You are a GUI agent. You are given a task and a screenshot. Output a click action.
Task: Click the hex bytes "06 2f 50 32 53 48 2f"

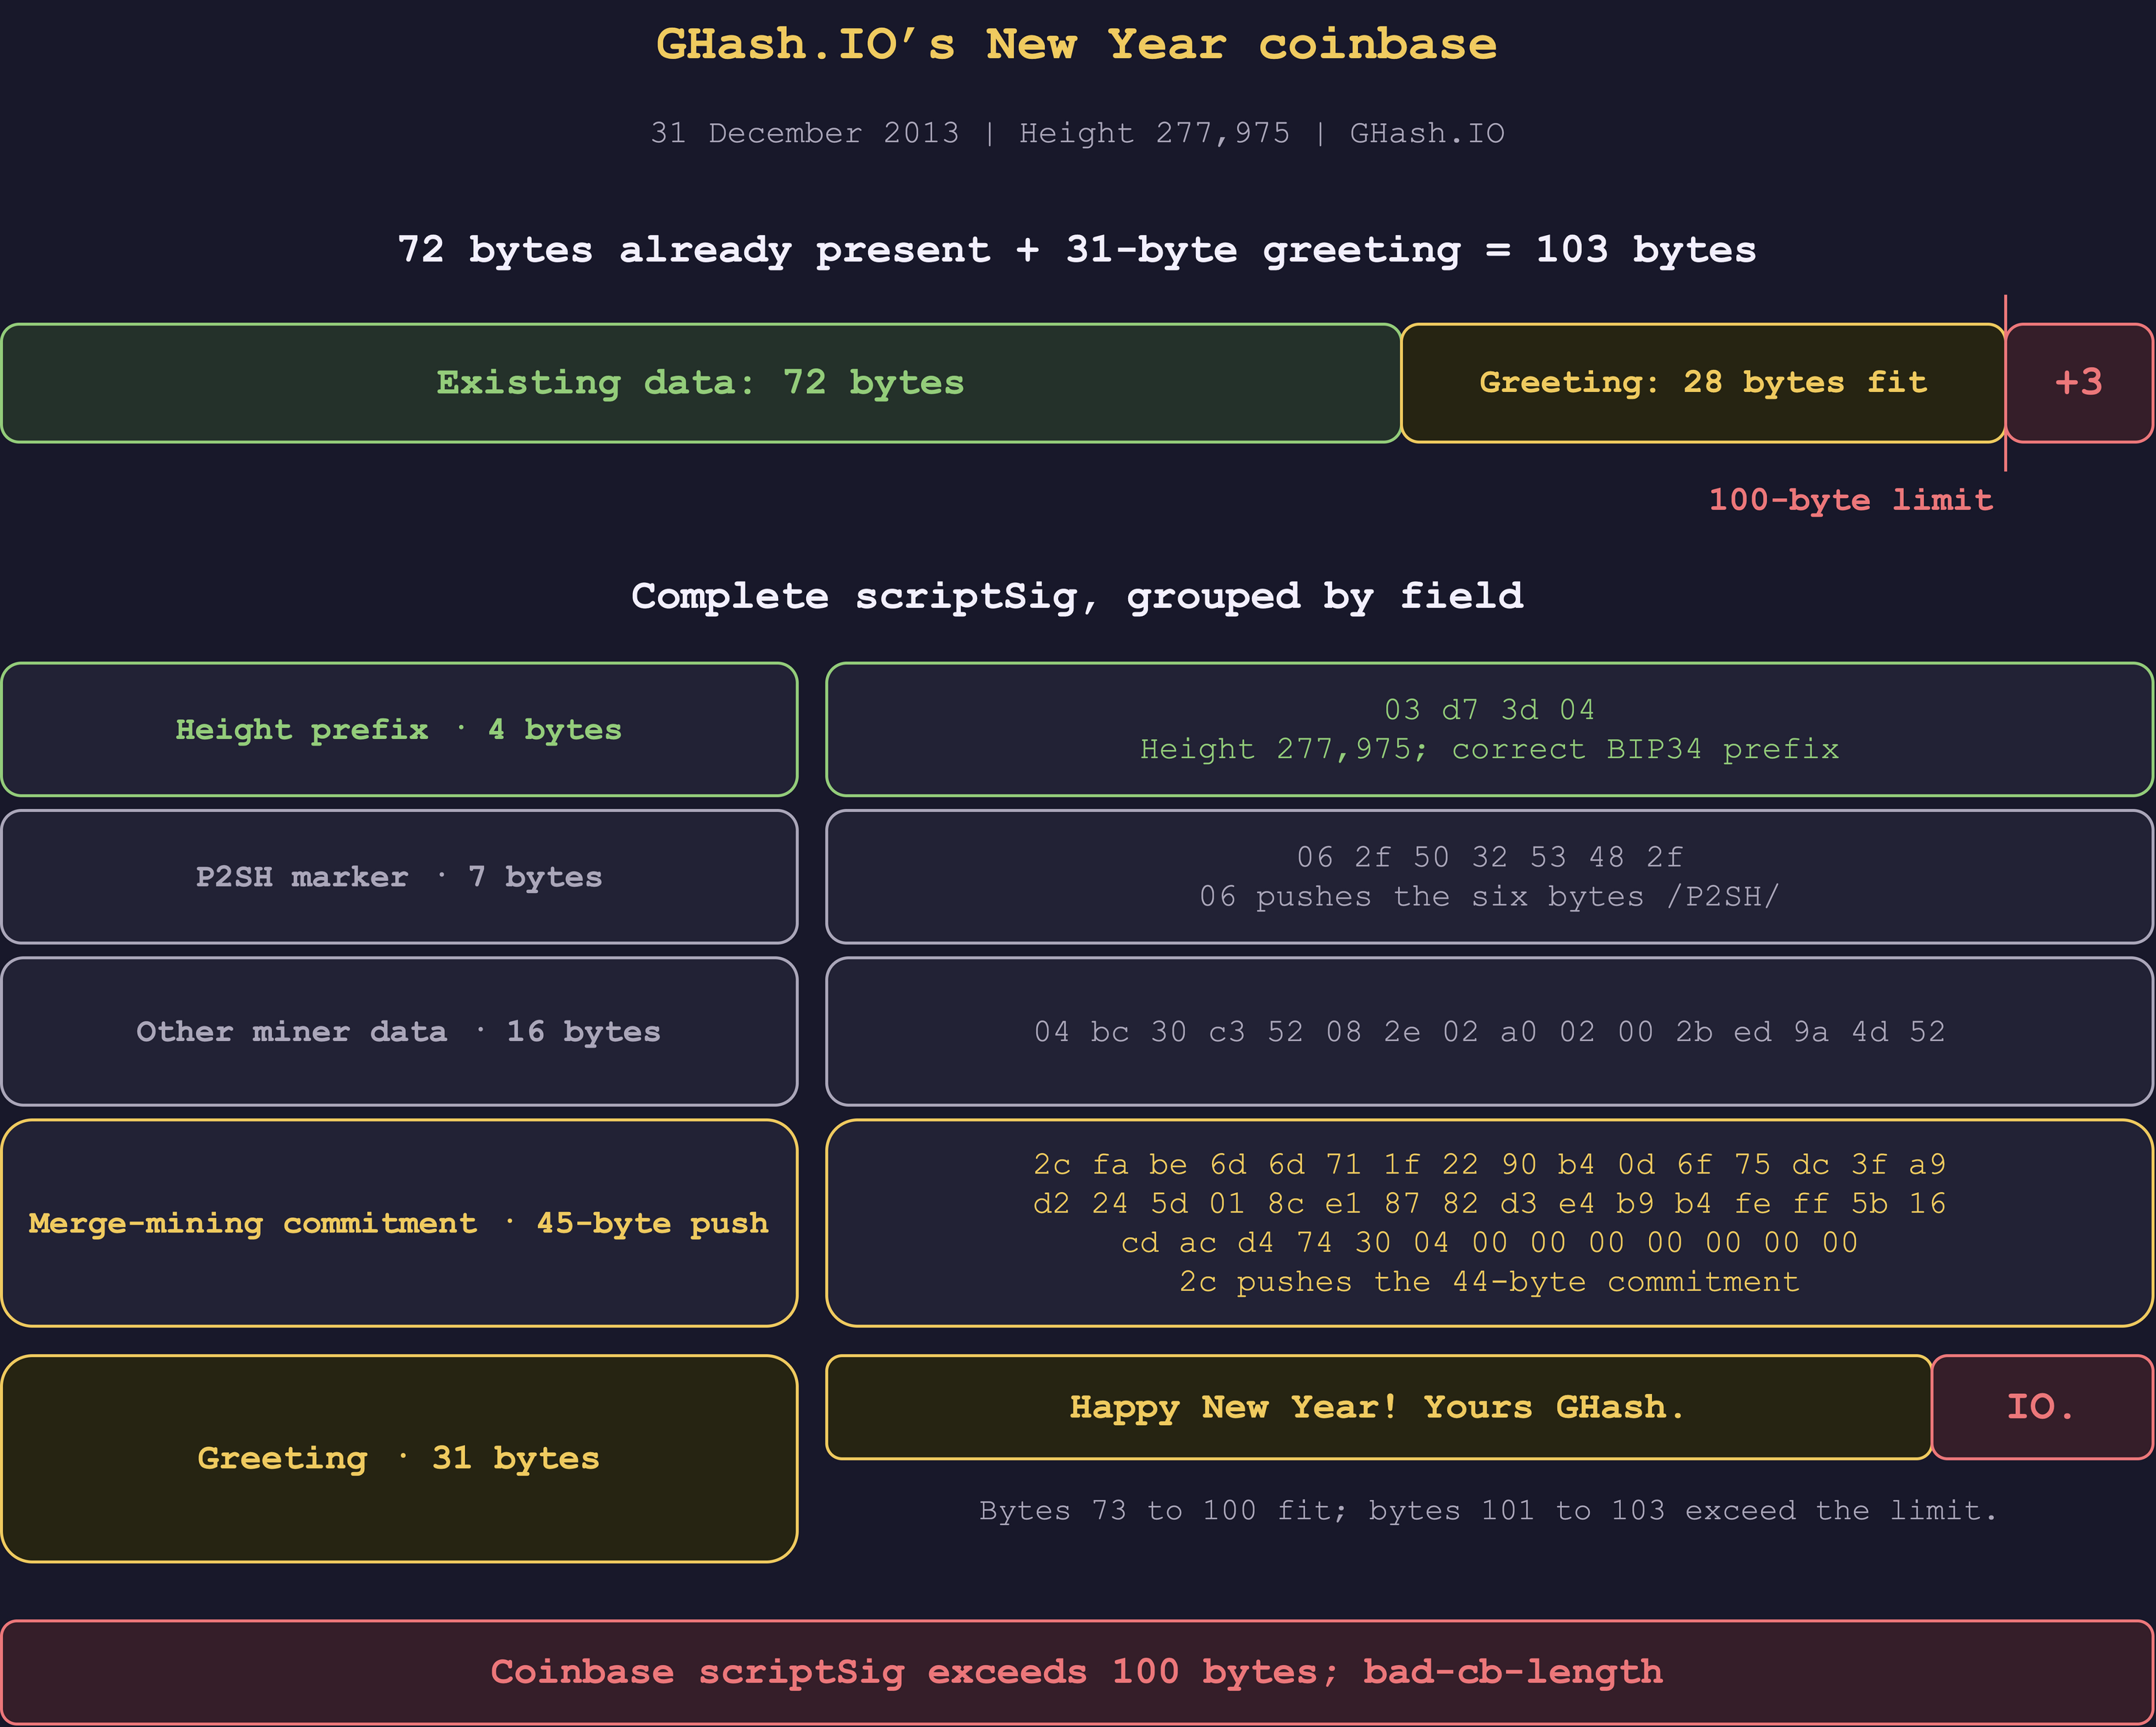pyautogui.click(x=1489, y=857)
